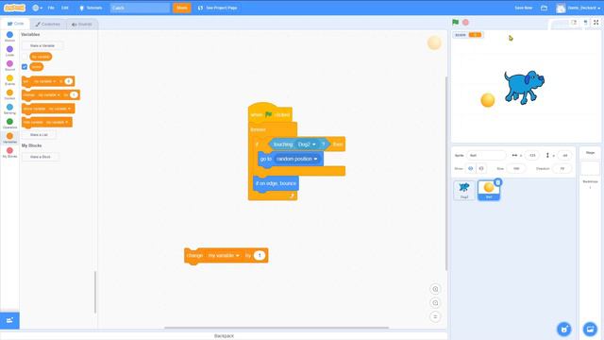Click the sprite Size field
Image resolution: width=604 pixels, height=340 pixels.
coord(516,168)
